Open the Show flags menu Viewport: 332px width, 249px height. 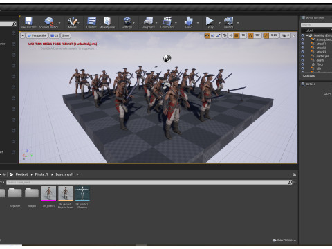66,35
